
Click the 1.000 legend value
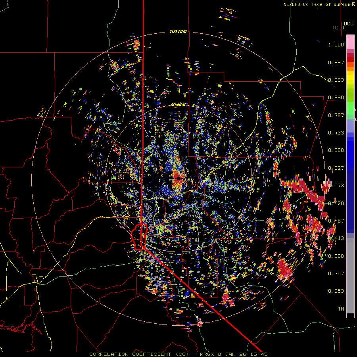336,44
